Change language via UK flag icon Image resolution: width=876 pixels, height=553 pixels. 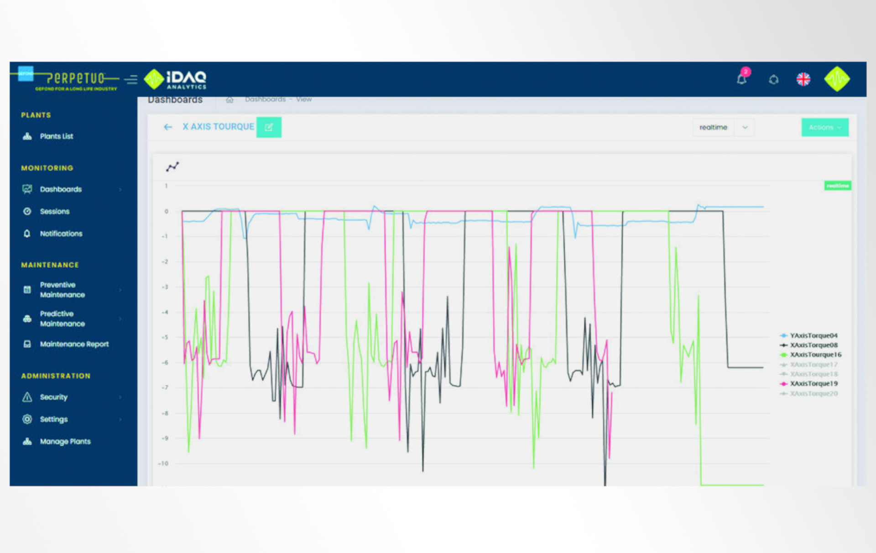803,79
